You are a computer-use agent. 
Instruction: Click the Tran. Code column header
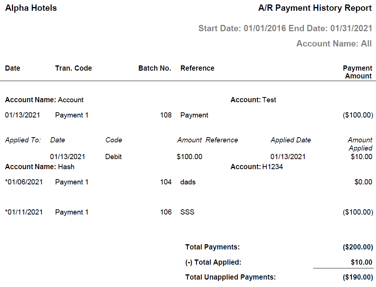click(73, 68)
